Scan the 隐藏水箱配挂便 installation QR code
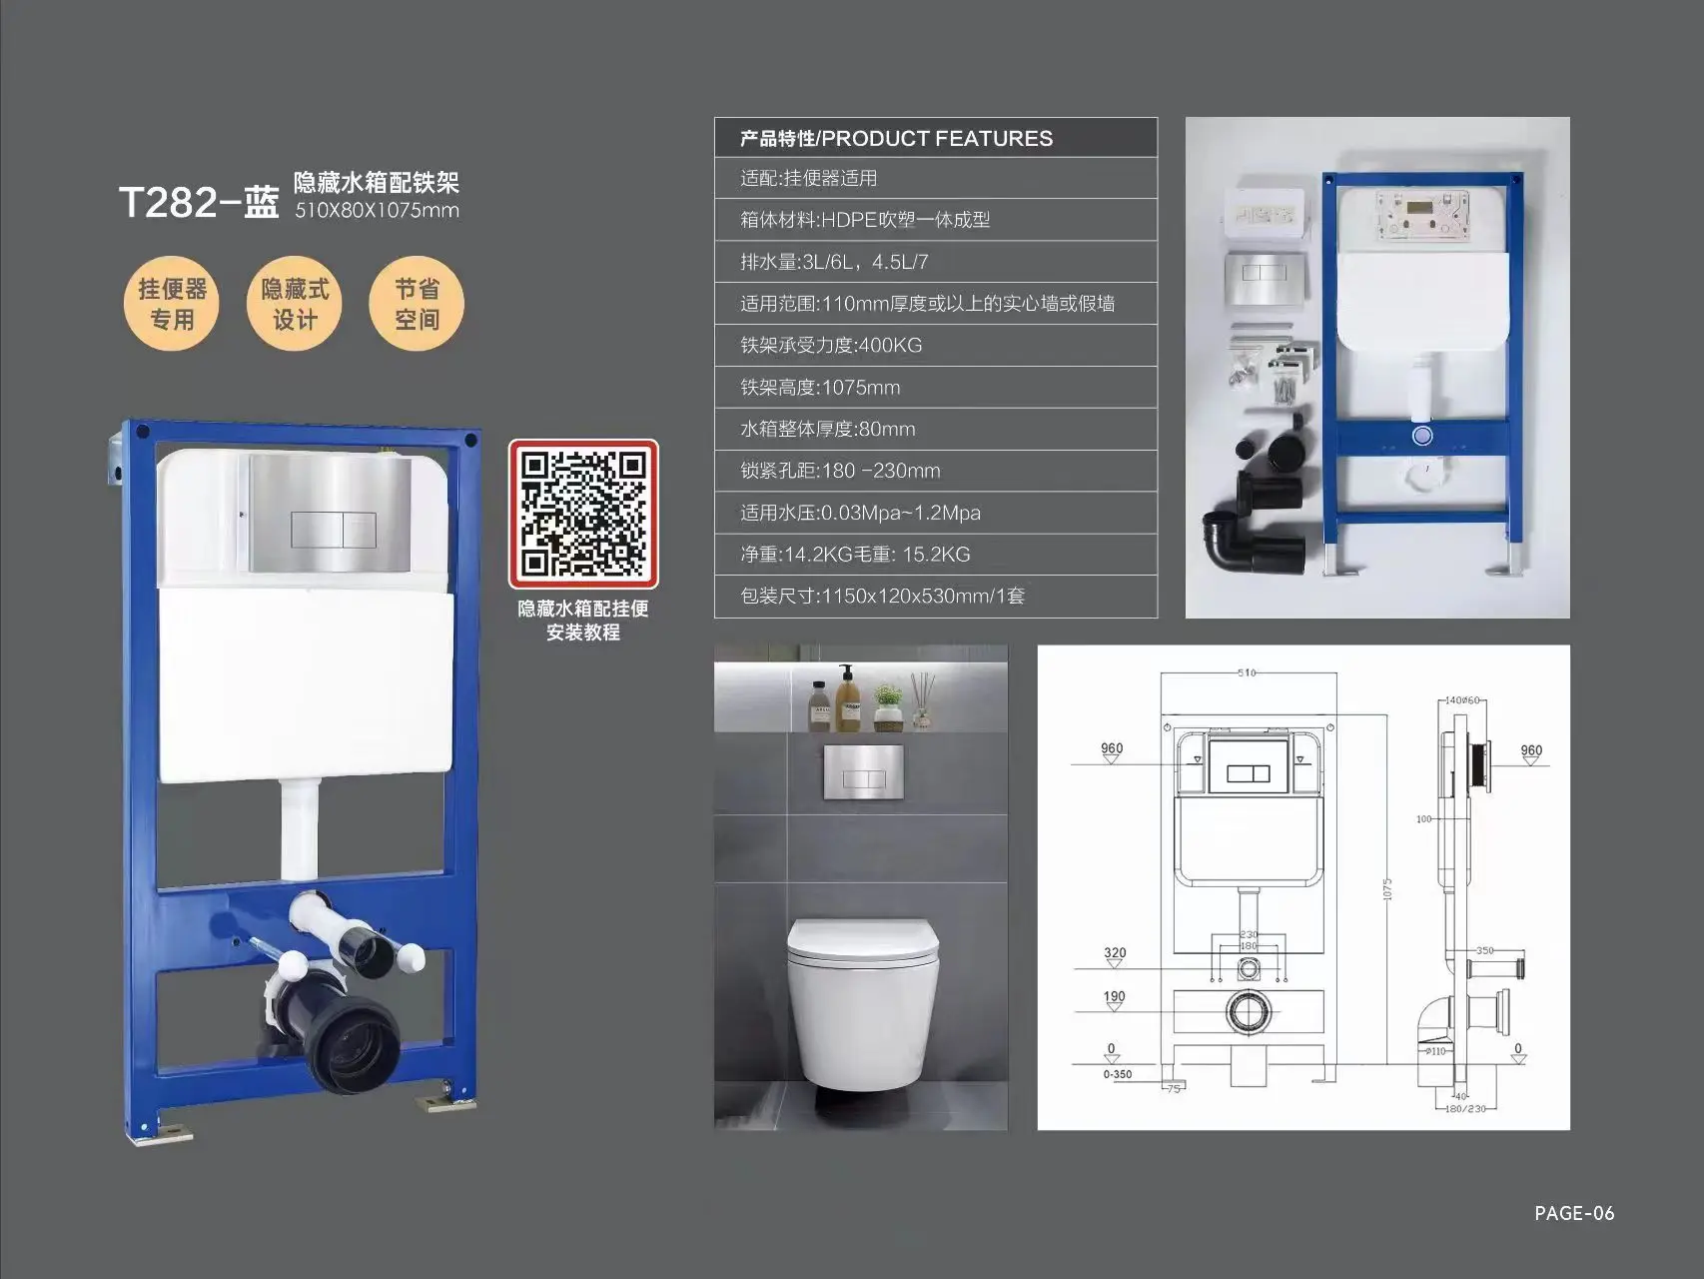Screen dimensions: 1704x1279 [584, 515]
